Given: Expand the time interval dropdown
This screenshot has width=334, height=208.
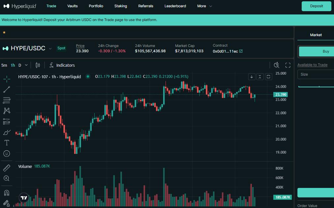Looking at the screenshot, I should pyautogui.click(x=26, y=65).
